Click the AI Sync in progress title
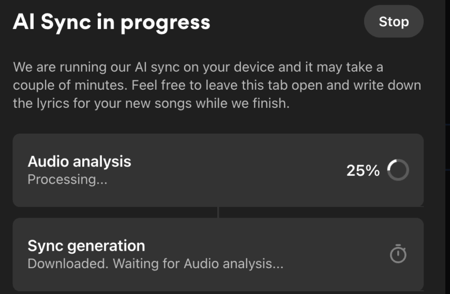450x294 pixels. point(112,22)
